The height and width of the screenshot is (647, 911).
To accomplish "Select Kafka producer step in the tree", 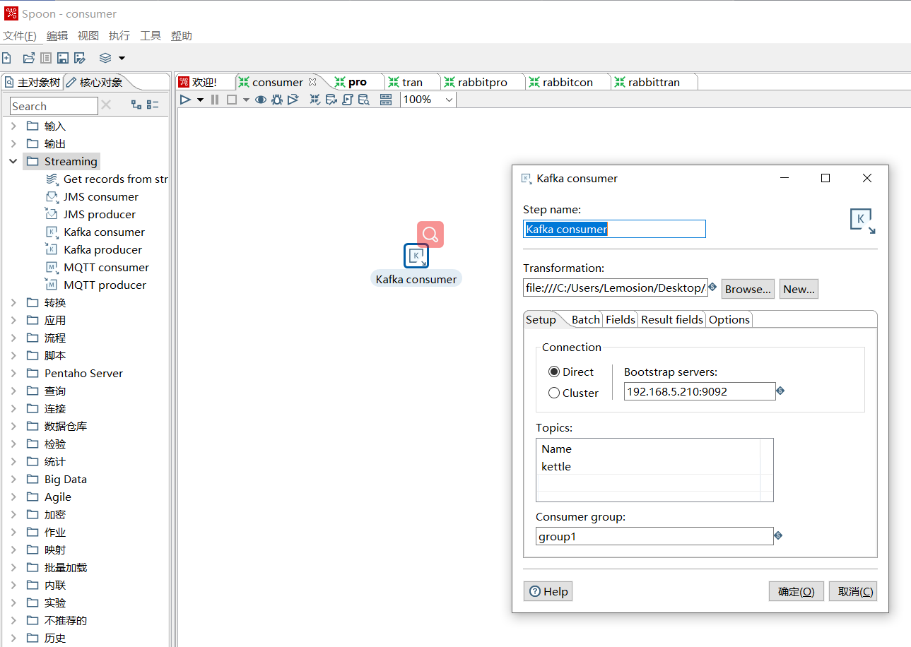I will pyautogui.click(x=102, y=249).
